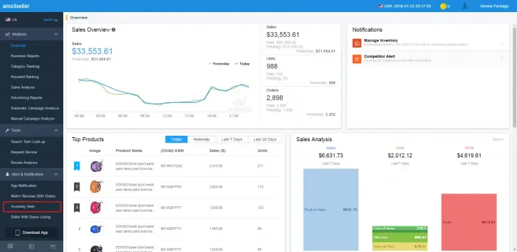Click the Units column header
Screen dimensions: 517x252
click(263, 151)
